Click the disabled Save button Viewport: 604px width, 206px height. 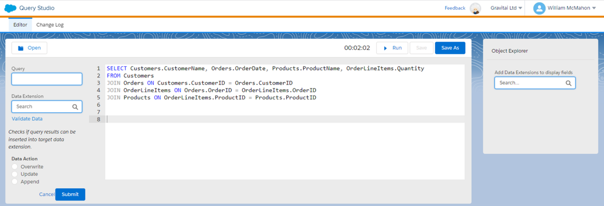[422, 48]
